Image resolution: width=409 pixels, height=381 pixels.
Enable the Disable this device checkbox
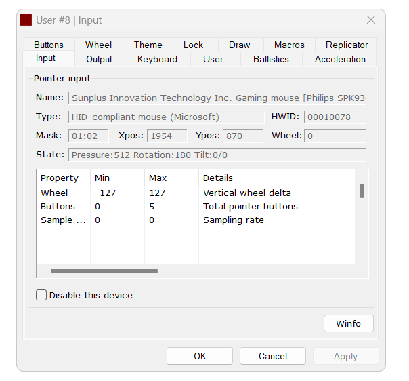point(42,295)
